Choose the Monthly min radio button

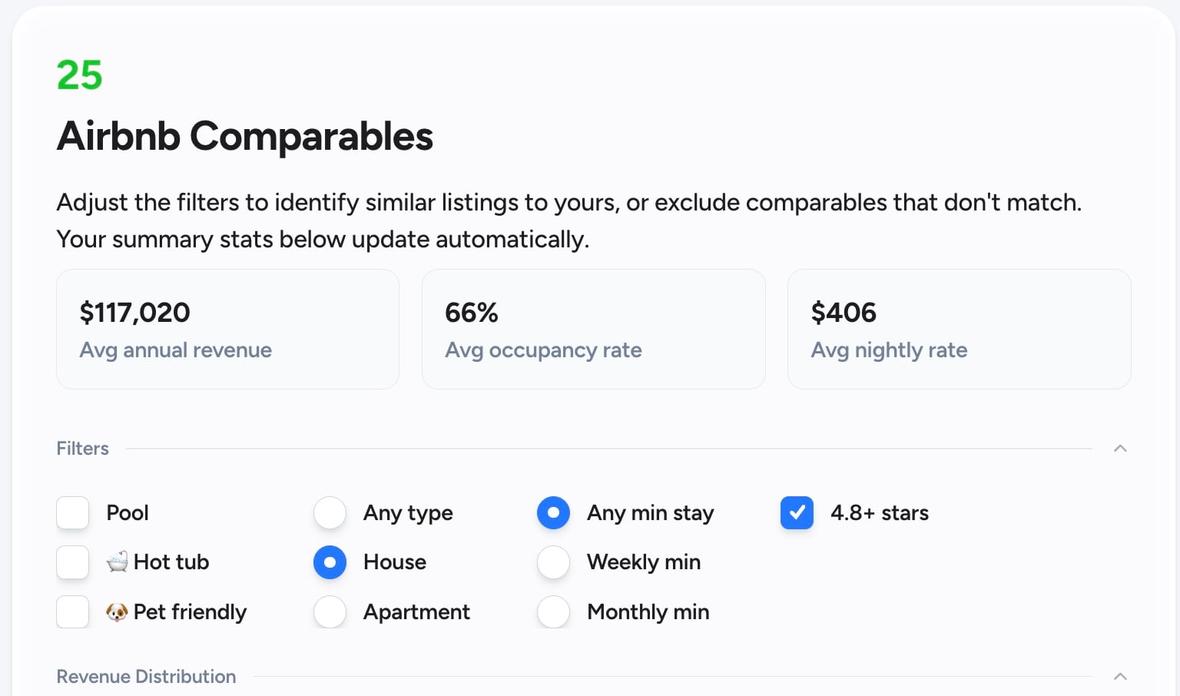[x=553, y=612]
